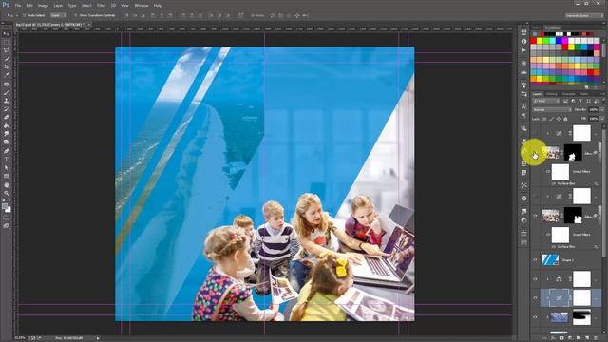Hide the Shape 1 layer
608x342 pixels.
point(535,259)
